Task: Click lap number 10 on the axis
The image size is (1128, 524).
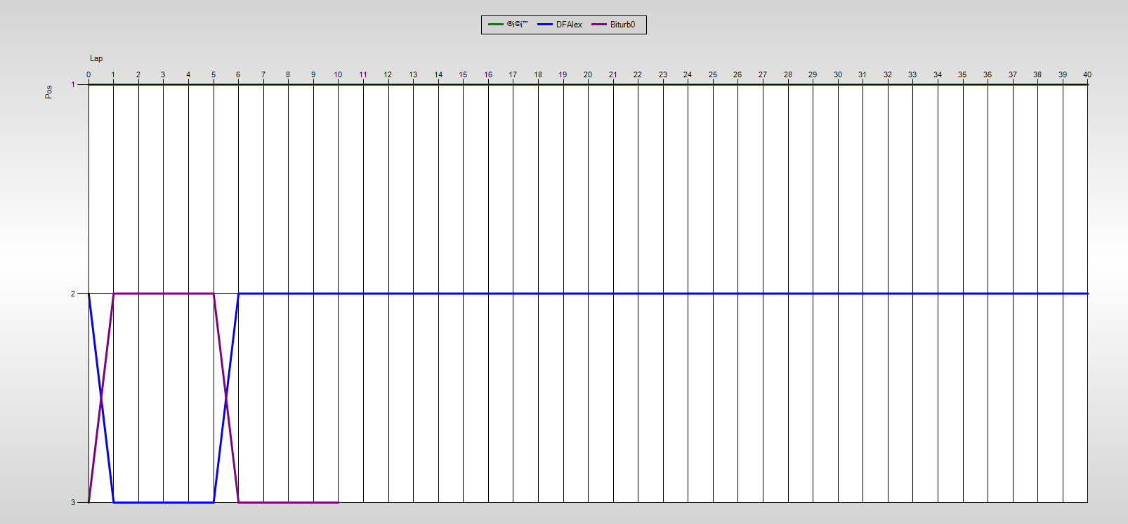Action: [x=338, y=74]
